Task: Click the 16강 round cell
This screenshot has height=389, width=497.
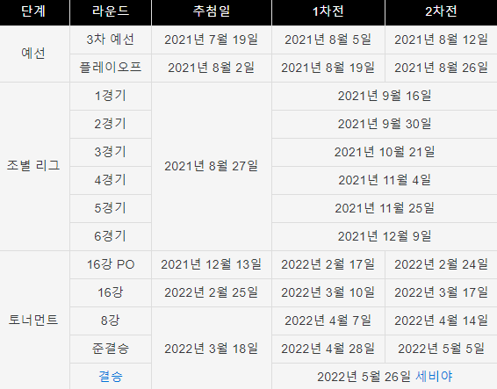Action: pyautogui.click(x=111, y=292)
